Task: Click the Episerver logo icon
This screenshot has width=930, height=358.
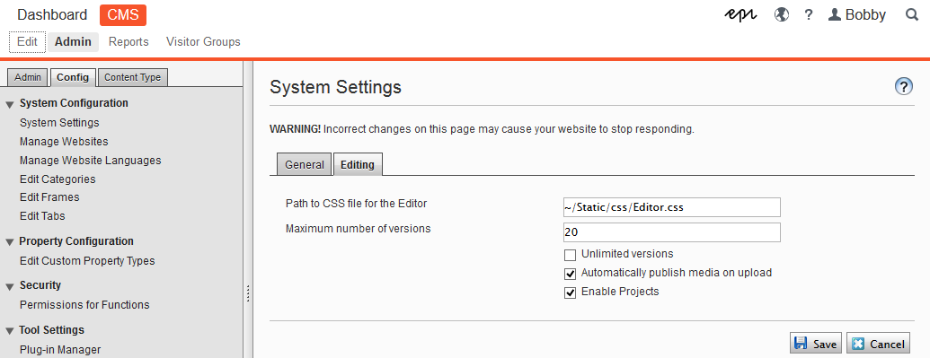Action: (x=740, y=15)
